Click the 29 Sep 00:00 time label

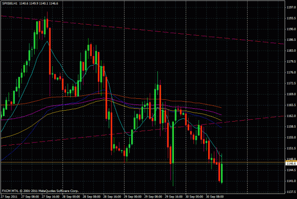[133, 197]
